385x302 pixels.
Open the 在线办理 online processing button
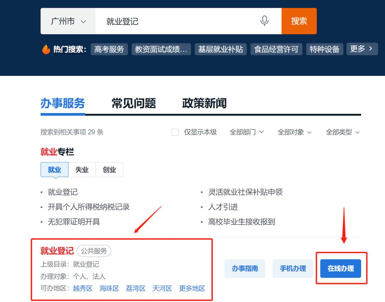[x=341, y=268]
